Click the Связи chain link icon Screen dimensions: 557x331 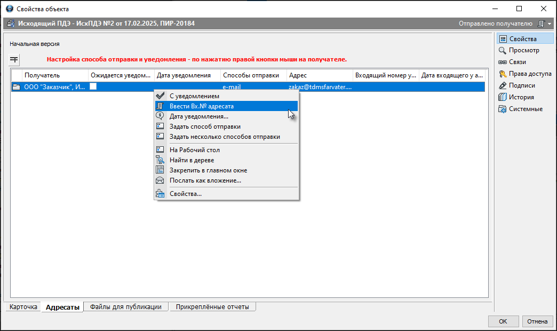point(502,62)
